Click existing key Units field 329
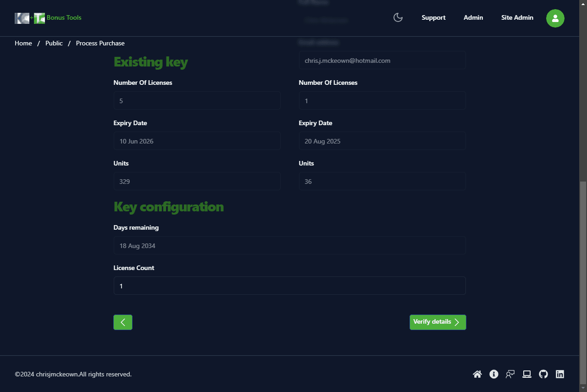This screenshot has height=392, width=587. (197, 181)
